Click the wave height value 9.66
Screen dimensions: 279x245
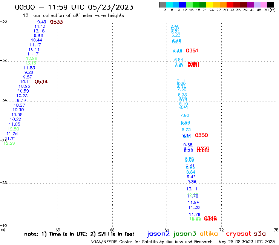pos(188,145)
